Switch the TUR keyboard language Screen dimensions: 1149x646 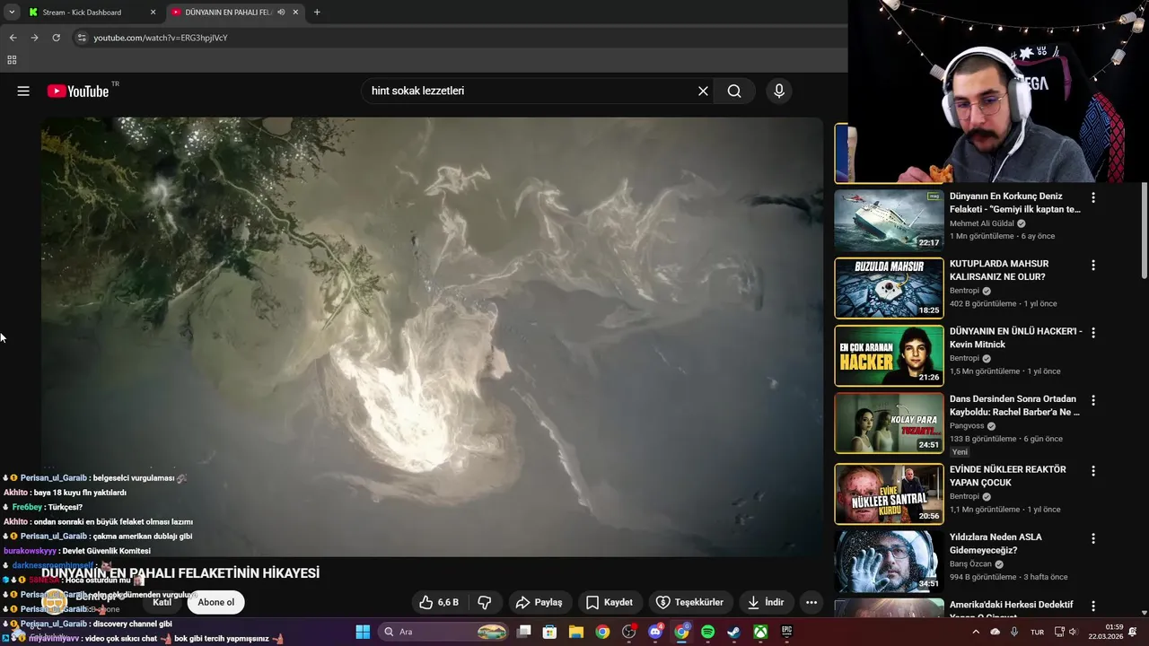coord(1037,632)
